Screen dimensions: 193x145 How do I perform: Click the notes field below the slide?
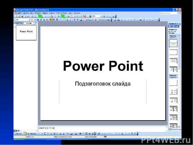[102, 128]
